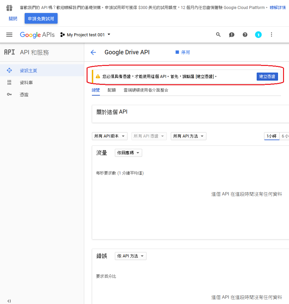This screenshot has height=304, width=289.
Task: Open the My Project test 001 project selector
Action: click(x=84, y=35)
